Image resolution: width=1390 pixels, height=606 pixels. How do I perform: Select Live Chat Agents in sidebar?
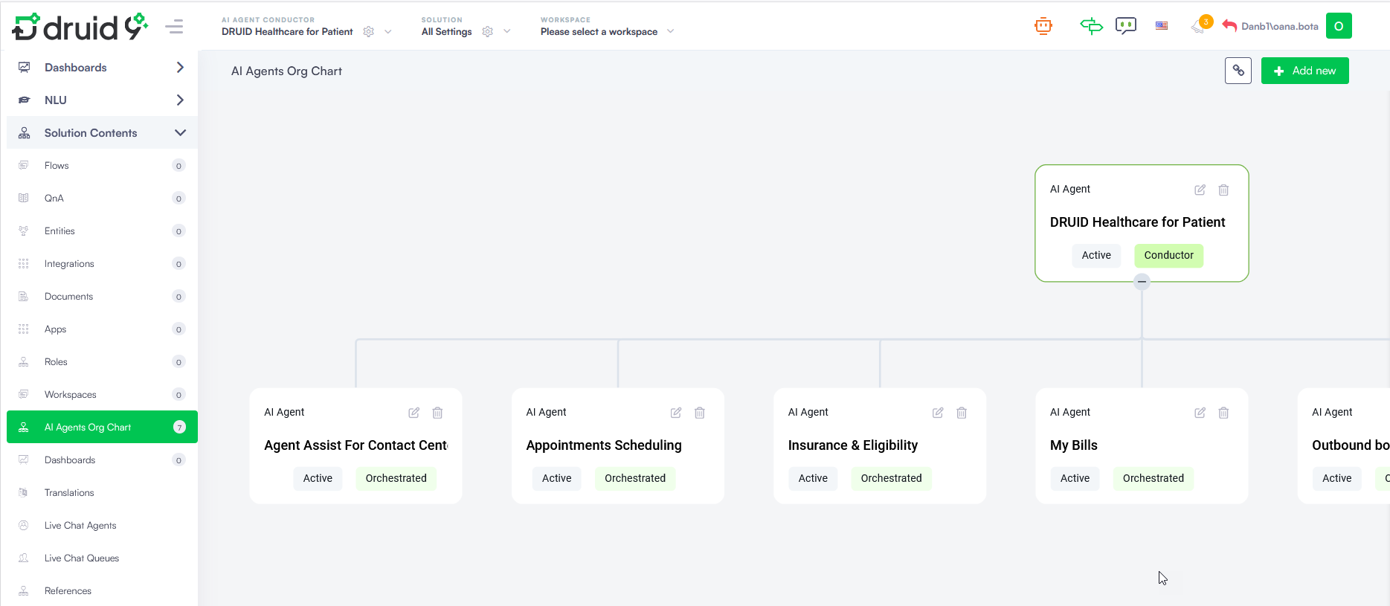pos(80,526)
